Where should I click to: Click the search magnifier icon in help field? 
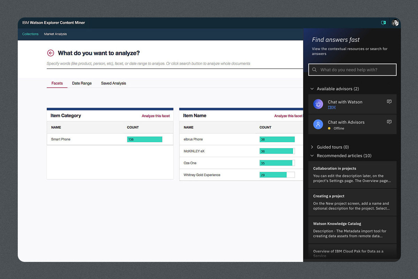pos(314,70)
